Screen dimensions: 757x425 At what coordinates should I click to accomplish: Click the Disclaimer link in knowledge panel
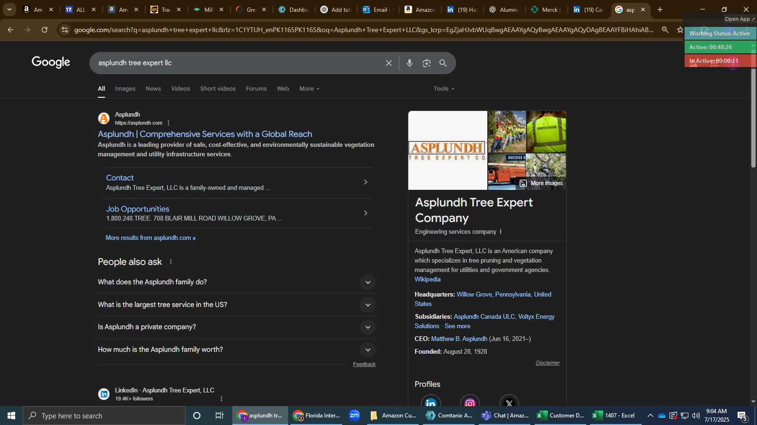pos(547,363)
